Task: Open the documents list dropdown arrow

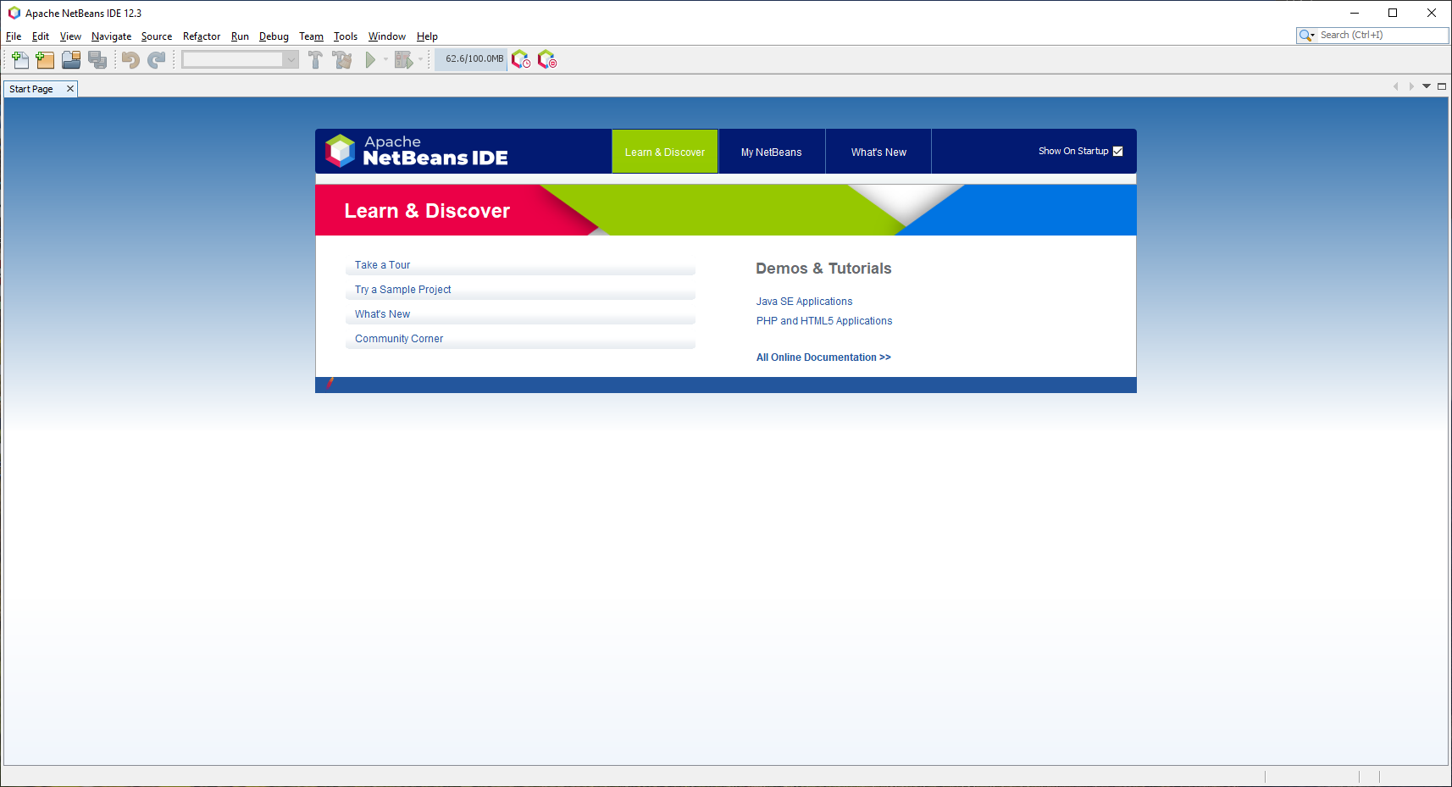Action: click(1427, 86)
